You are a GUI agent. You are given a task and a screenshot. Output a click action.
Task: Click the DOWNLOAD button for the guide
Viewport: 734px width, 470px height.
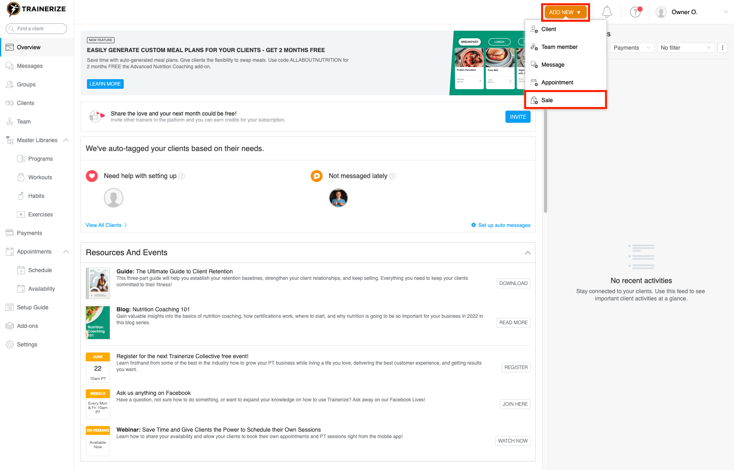click(513, 283)
